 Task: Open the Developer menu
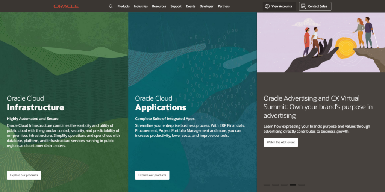pos(206,6)
